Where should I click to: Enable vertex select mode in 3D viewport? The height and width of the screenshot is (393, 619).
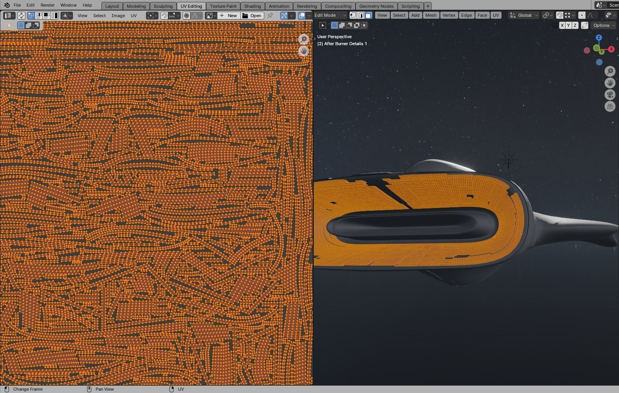pyautogui.click(x=353, y=15)
